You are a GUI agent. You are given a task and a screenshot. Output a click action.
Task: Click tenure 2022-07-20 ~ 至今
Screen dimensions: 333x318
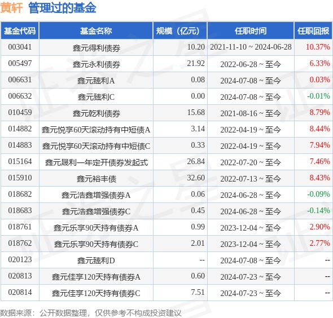[251, 162]
